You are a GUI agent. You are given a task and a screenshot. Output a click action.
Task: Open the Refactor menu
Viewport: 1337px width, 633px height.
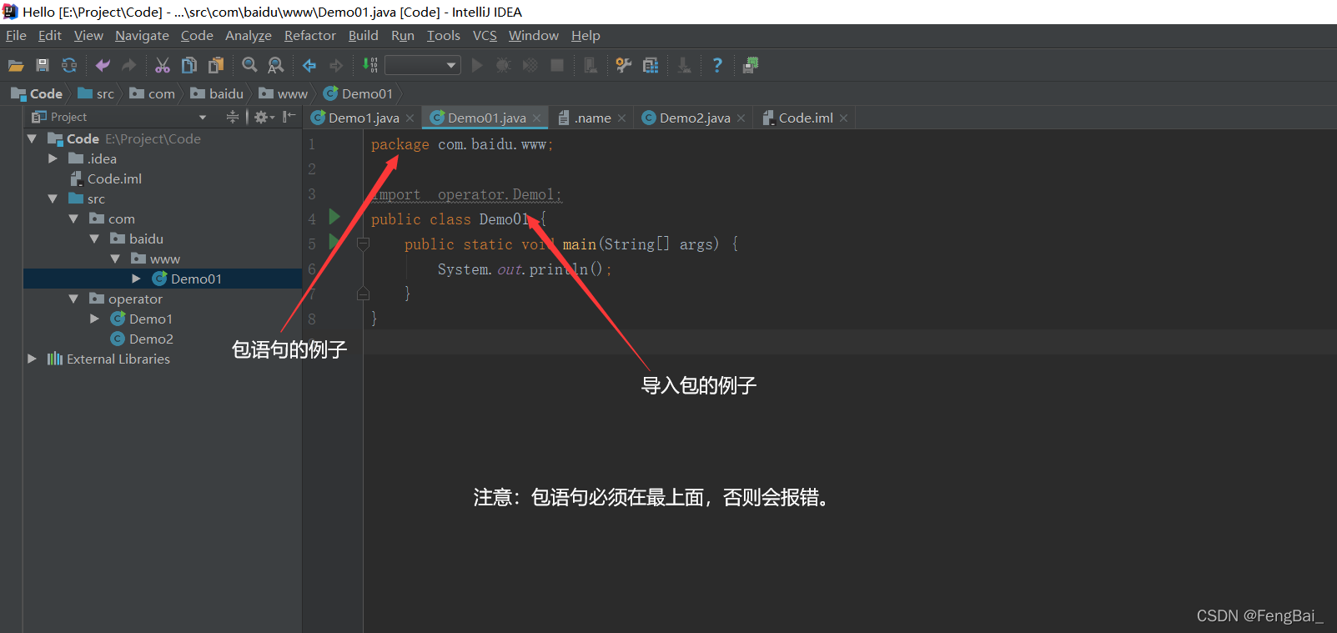click(x=309, y=36)
